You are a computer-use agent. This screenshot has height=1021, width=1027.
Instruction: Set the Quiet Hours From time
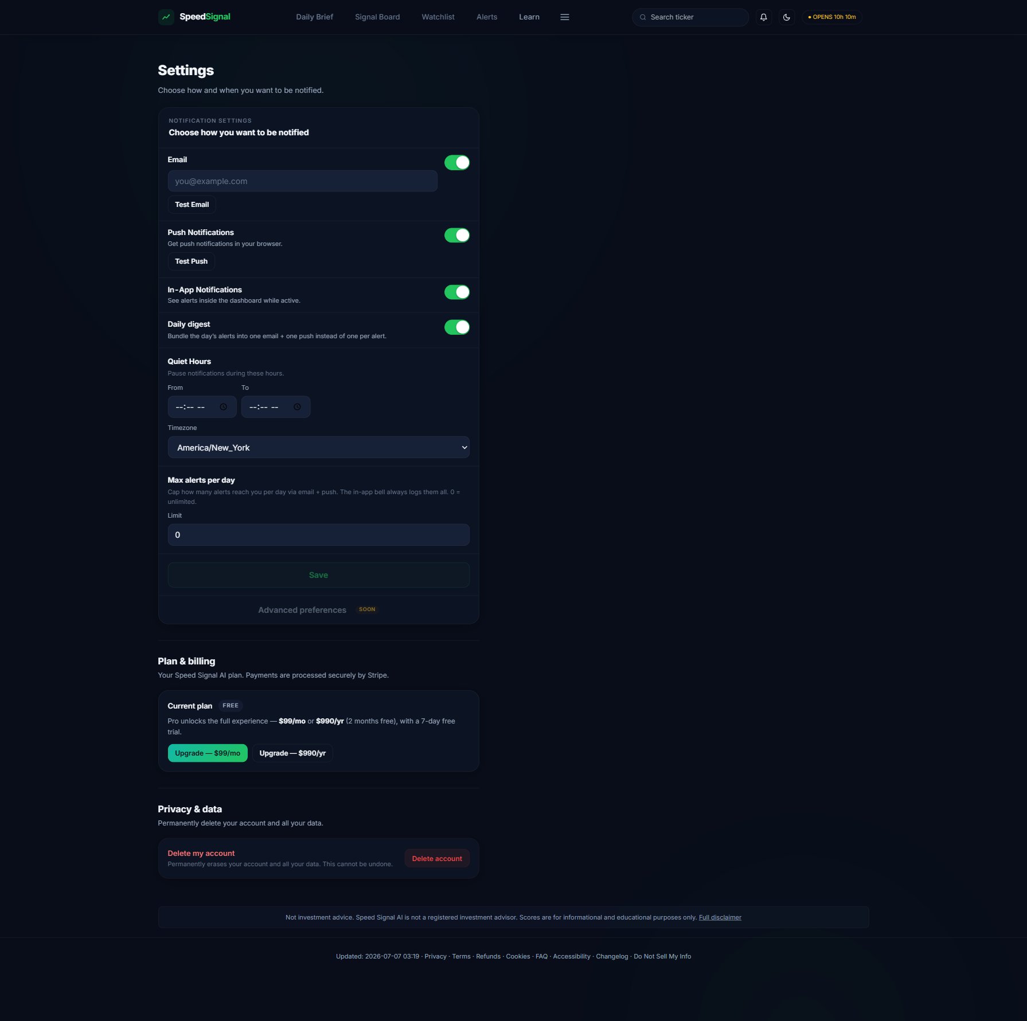(x=202, y=407)
